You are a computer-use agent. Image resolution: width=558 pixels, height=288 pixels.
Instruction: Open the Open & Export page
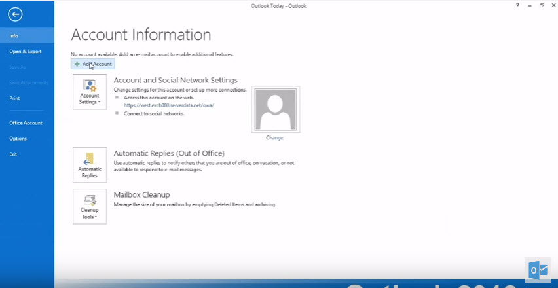click(x=27, y=52)
